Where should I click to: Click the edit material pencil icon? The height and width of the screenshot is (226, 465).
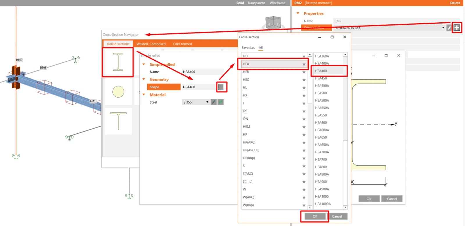click(x=214, y=102)
